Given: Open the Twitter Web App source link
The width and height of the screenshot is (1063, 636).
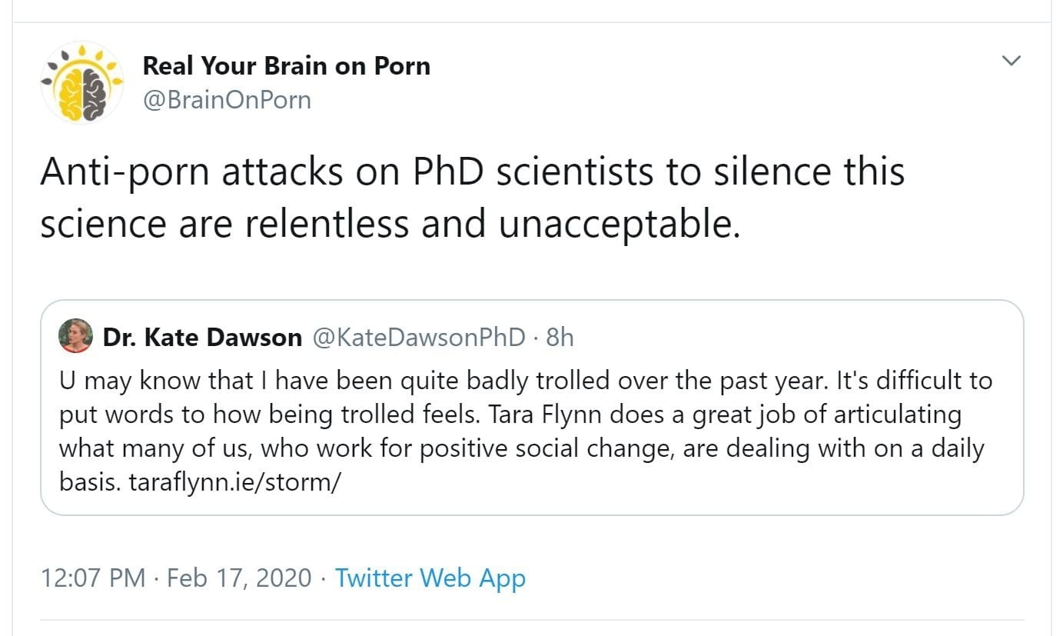Looking at the screenshot, I should (430, 578).
